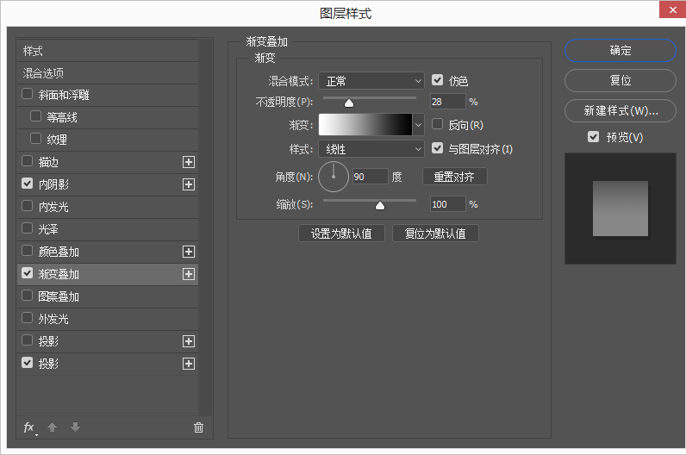
Task: Click 复位 button
Action: 621,80
